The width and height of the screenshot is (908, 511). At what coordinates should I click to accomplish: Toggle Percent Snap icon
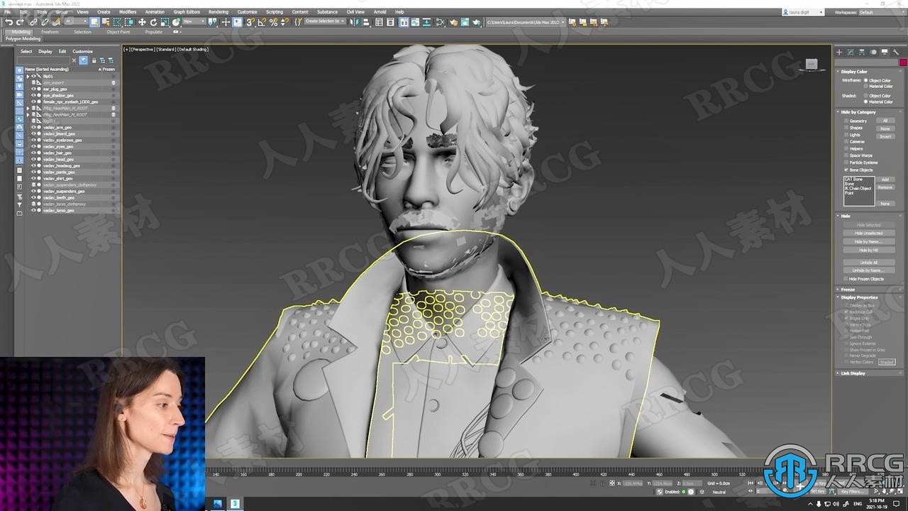273,22
